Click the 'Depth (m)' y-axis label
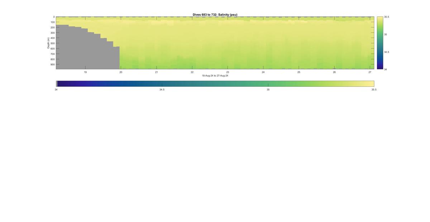The height and width of the screenshot is (222, 430). coord(48,43)
